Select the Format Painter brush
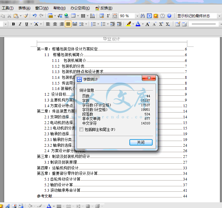Image resolution: width=222 pixels, height=208 pixels. coord(26,16)
